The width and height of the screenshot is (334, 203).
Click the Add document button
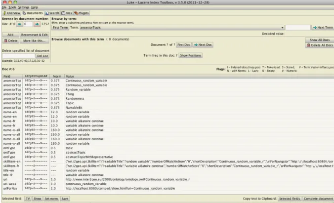click(10, 35)
